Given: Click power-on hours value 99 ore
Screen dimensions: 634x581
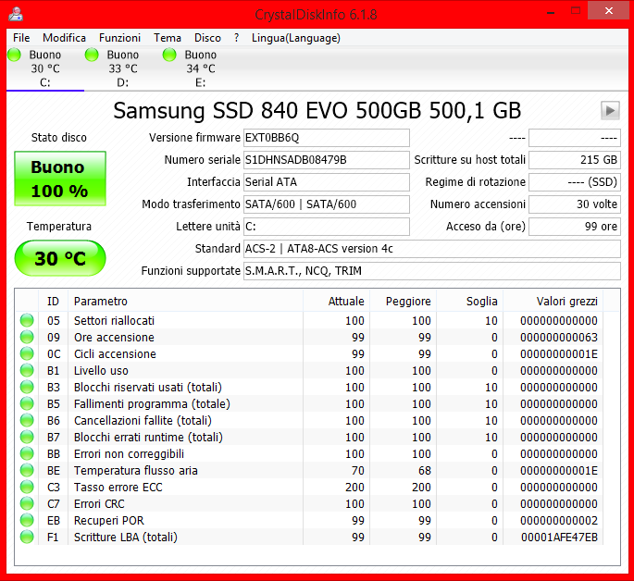Looking at the screenshot, I should (575, 227).
